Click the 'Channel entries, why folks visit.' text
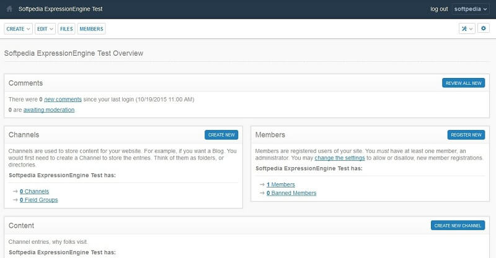This screenshot has height=258, width=496. pos(48,242)
